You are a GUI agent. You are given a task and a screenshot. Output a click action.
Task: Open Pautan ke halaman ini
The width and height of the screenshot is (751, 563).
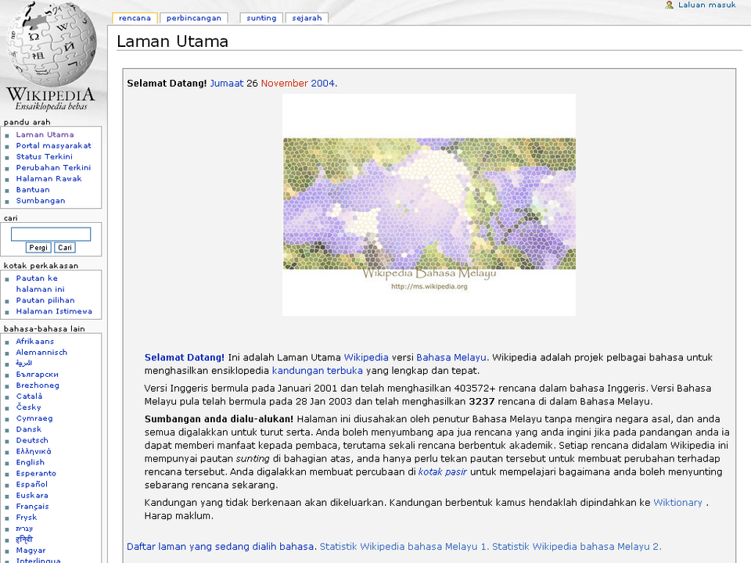click(40, 283)
